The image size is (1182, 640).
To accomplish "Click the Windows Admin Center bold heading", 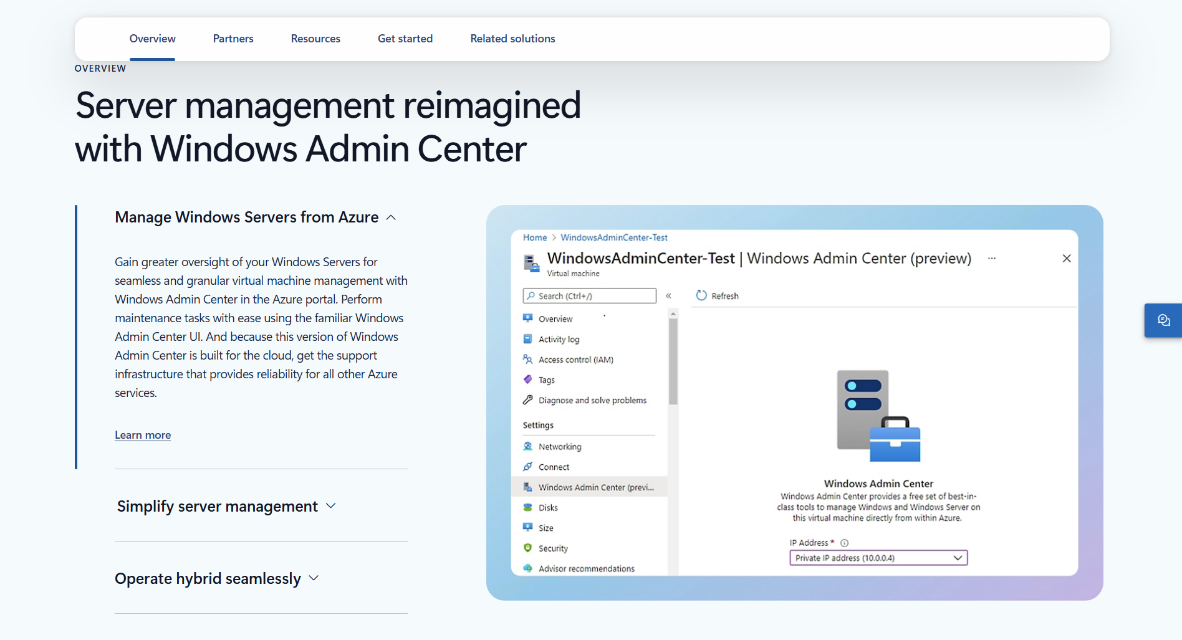I will point(878,484).
